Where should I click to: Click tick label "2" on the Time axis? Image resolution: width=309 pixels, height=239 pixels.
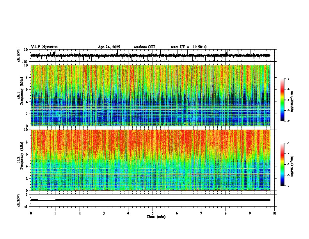(80, 213)
